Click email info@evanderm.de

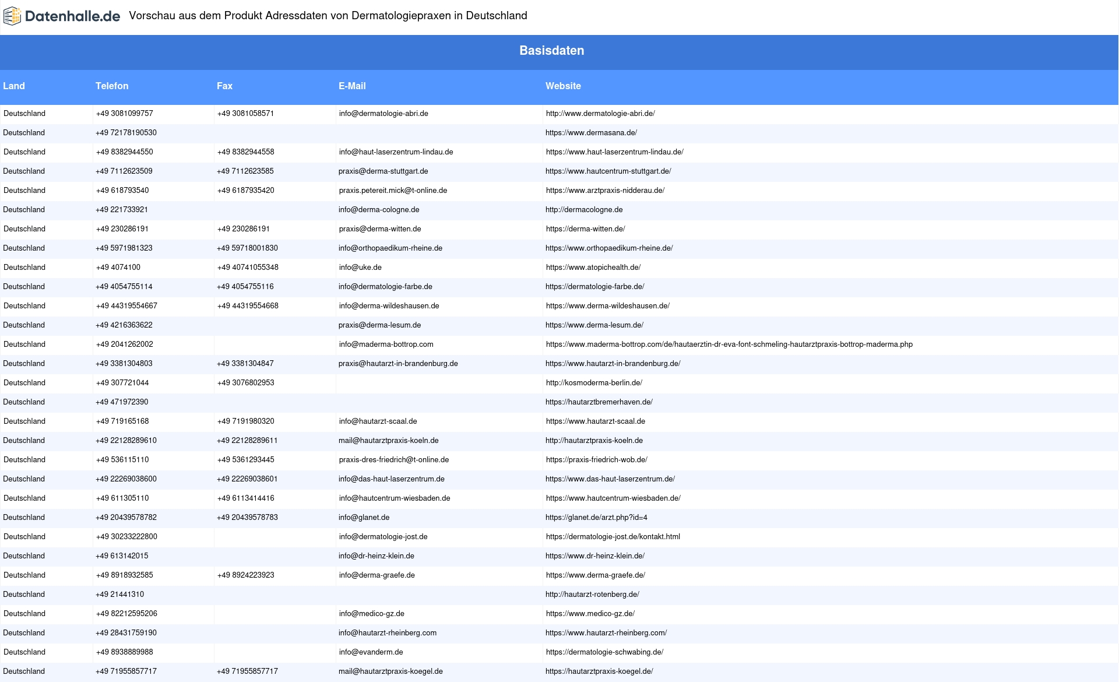(371, 652)
